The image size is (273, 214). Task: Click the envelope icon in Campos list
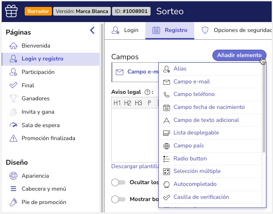tap(119, 72)
